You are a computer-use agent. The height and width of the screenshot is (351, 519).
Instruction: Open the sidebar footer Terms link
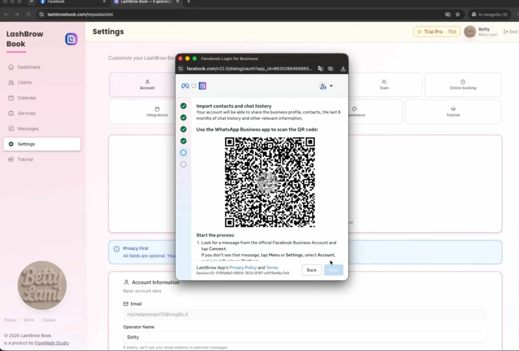[29, 320]
